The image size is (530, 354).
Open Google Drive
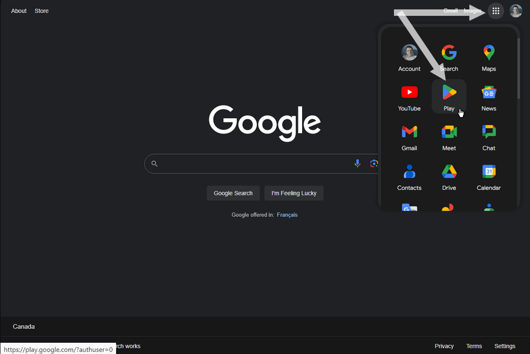tap(449, 177)
